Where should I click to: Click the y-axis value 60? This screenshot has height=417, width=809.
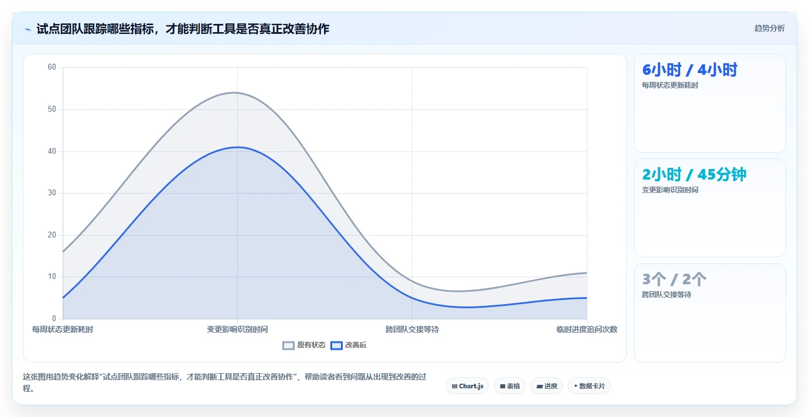(x=52, y=67)
